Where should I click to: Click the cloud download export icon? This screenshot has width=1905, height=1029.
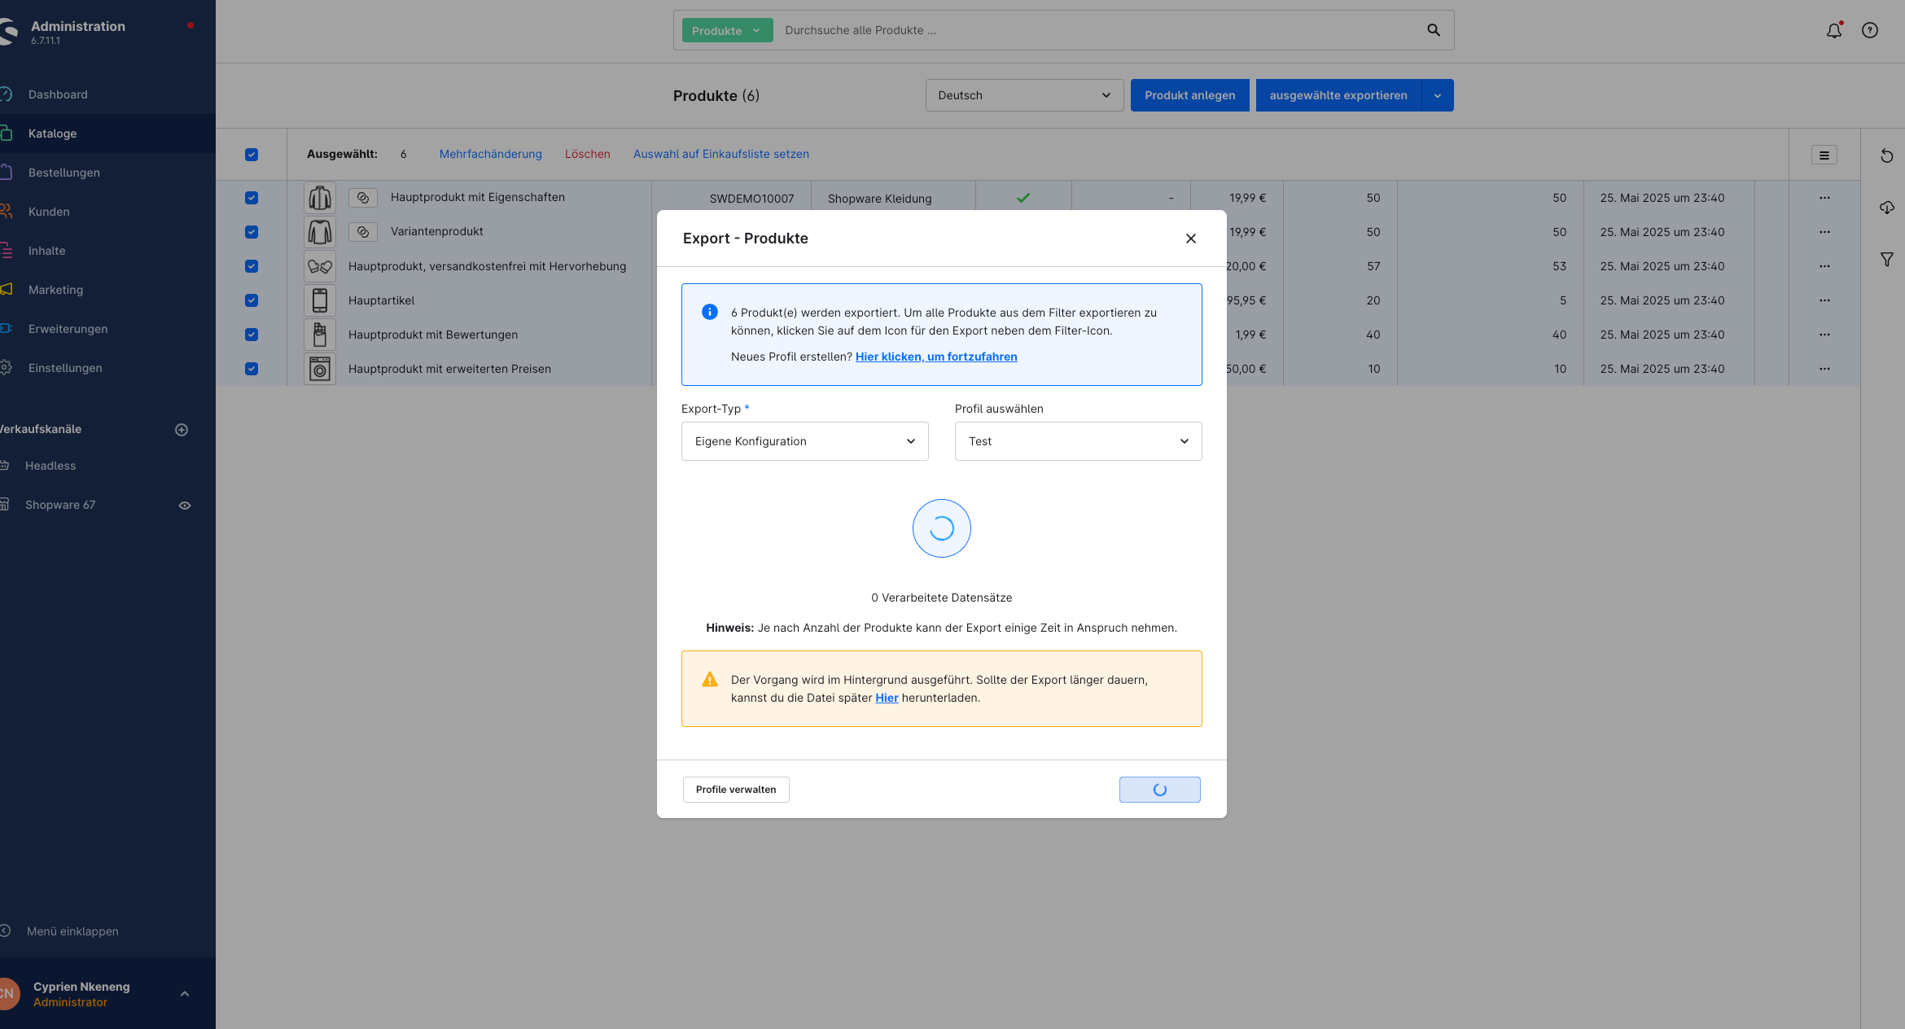click(1886, 208)
